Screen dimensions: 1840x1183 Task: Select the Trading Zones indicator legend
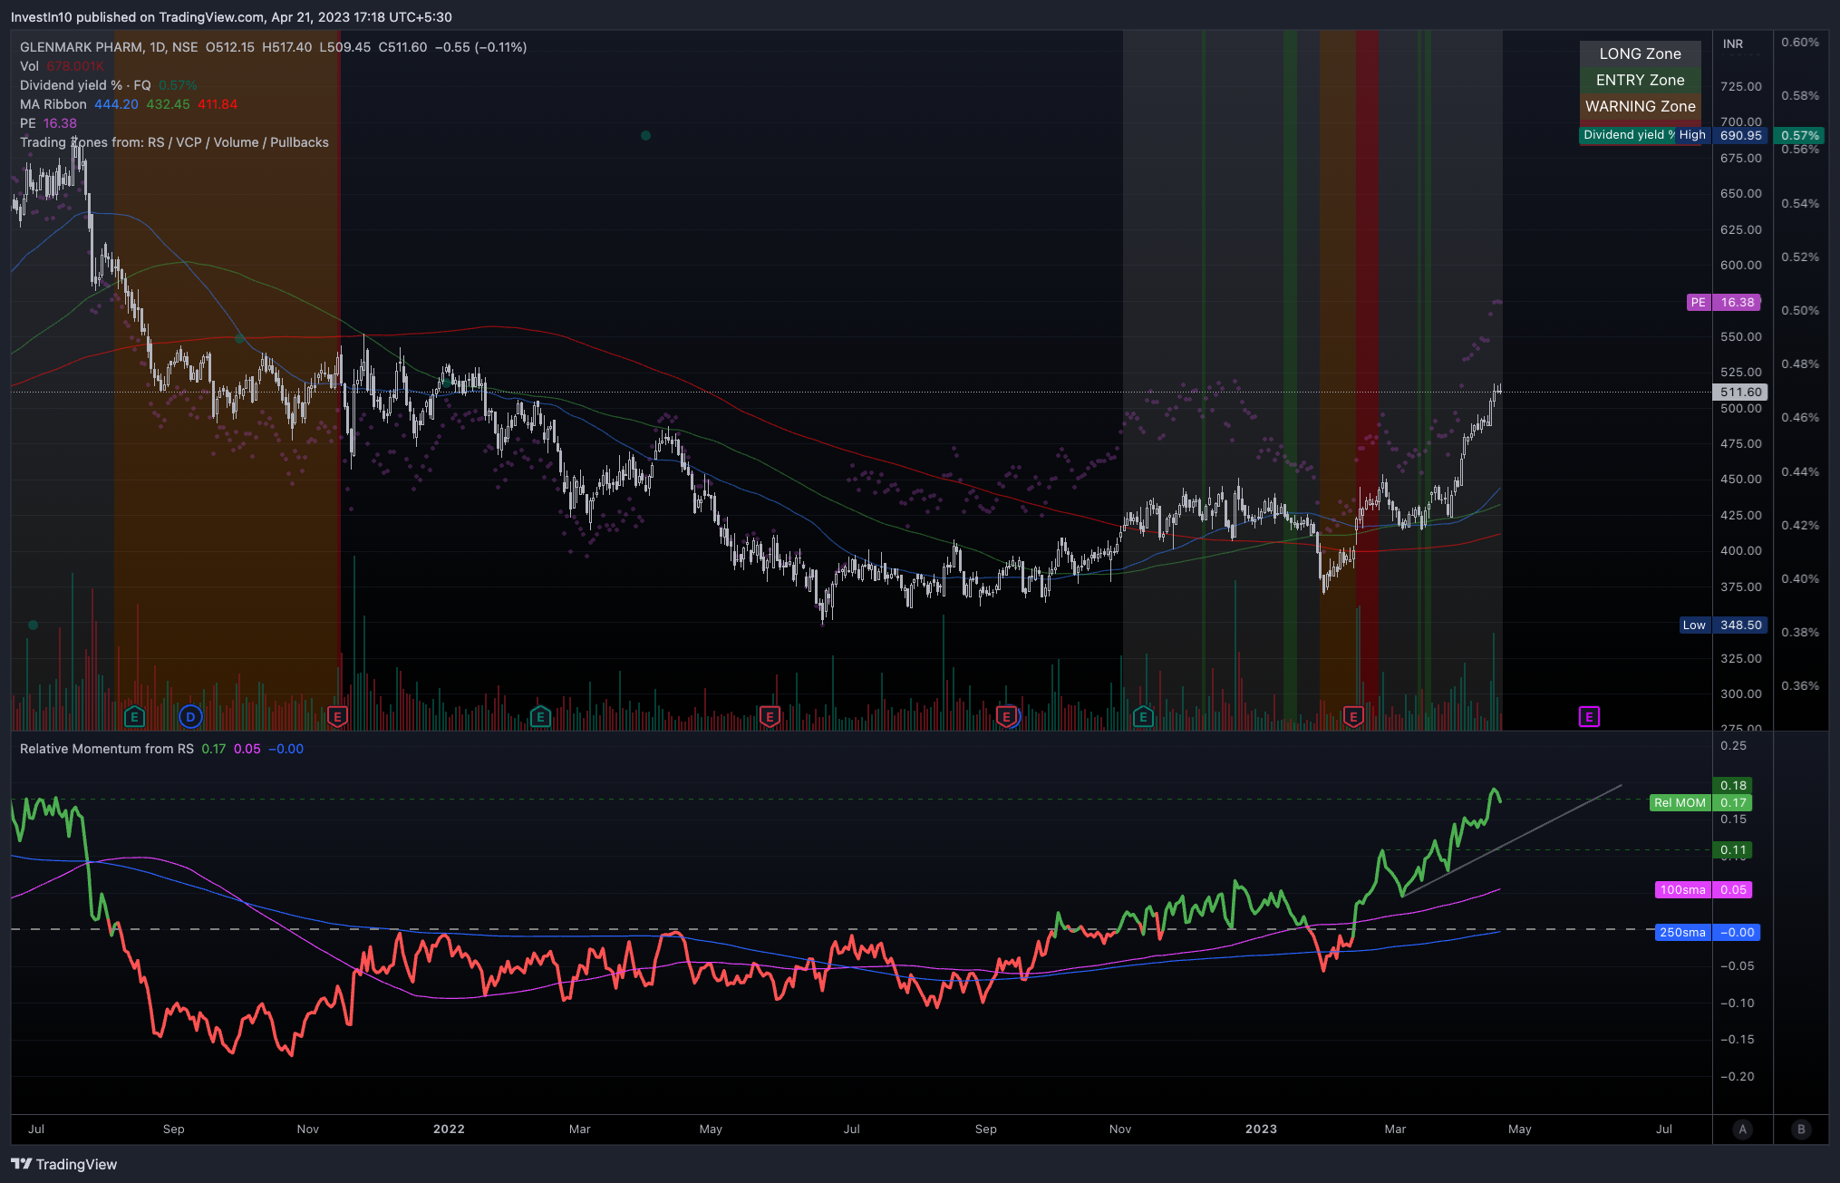(174, 142)
